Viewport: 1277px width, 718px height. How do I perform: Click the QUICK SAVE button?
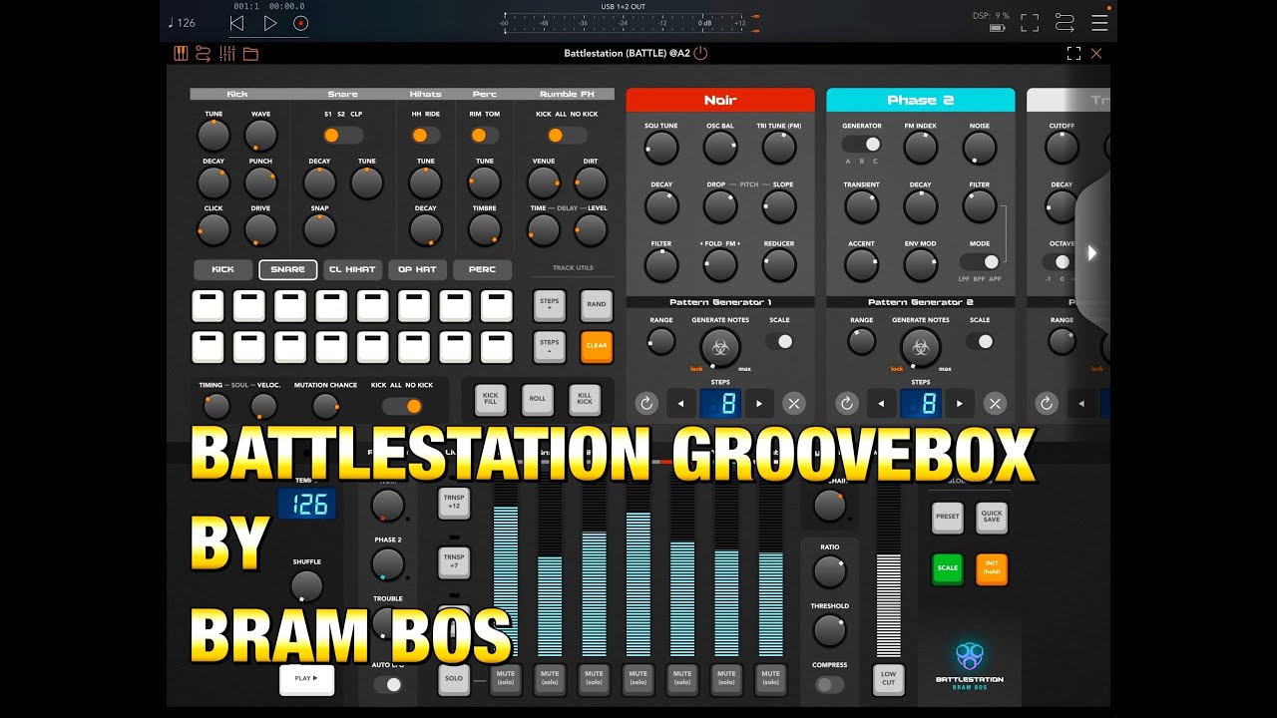point(992,518)
